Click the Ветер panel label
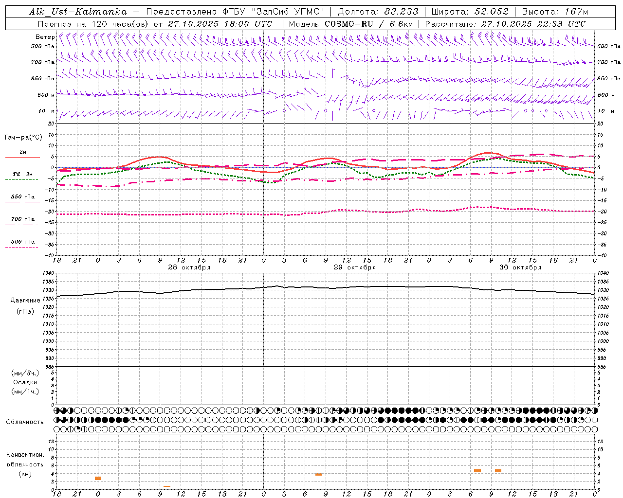The width and height of the screenshot is (623, 498). [x=45, y=37]
